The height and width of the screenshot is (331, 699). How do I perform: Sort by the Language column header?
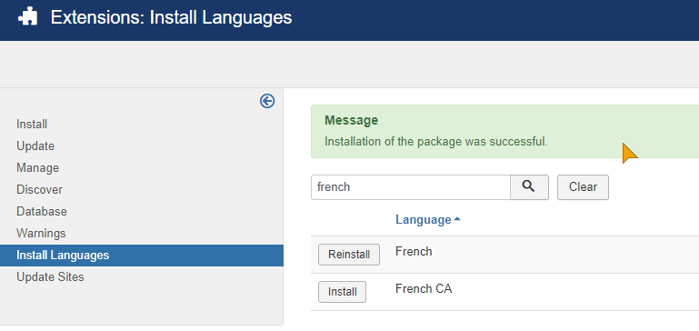tap(427, 220)
